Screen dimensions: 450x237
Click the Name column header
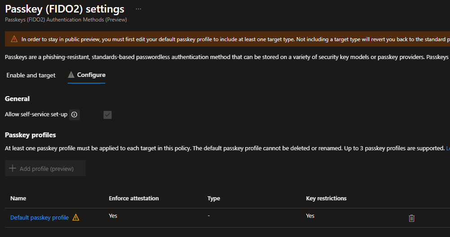[x=18, y=199]
